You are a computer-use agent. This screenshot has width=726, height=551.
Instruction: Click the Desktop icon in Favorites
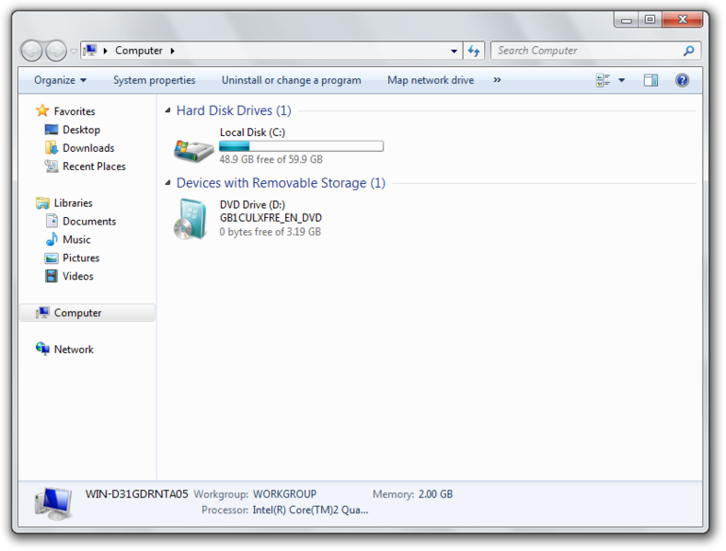(x=51, y=130)
